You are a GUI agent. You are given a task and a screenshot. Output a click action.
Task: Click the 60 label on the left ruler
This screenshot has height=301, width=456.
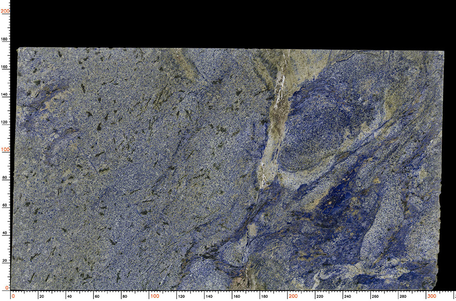tap(5, 205)
